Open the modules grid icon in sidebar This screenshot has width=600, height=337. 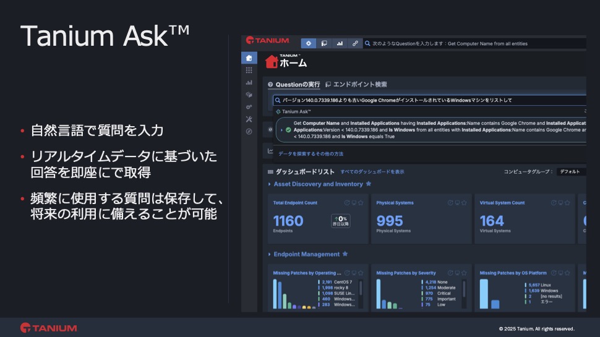(x=249, y=70)
